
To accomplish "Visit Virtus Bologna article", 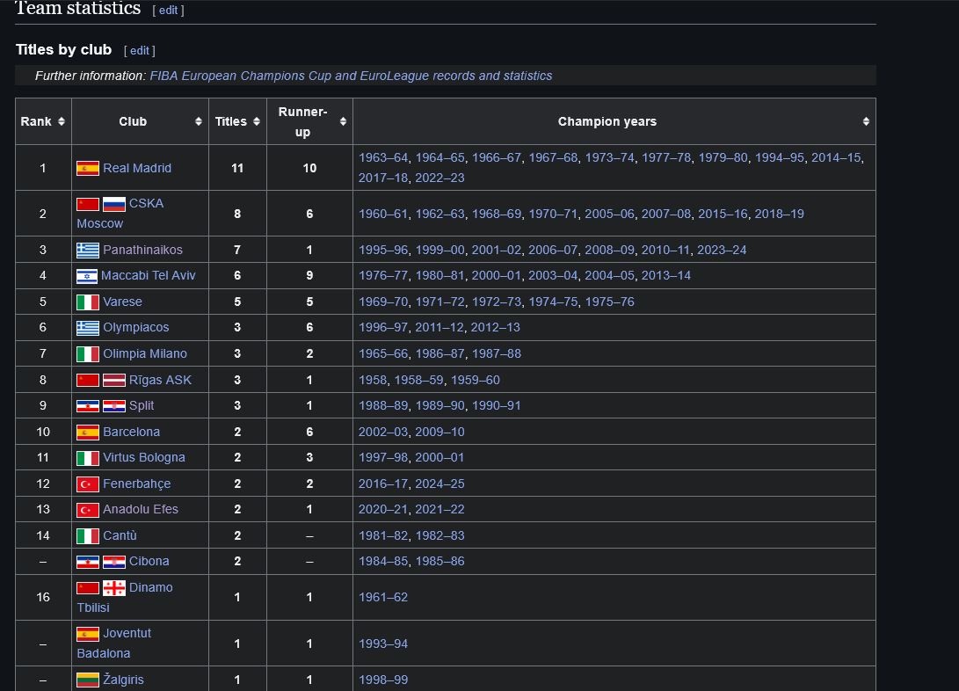I will point(144,458).
